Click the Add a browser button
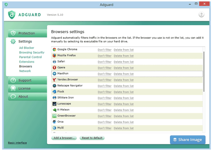The image size is (213, 151). (x=64, y=138)
